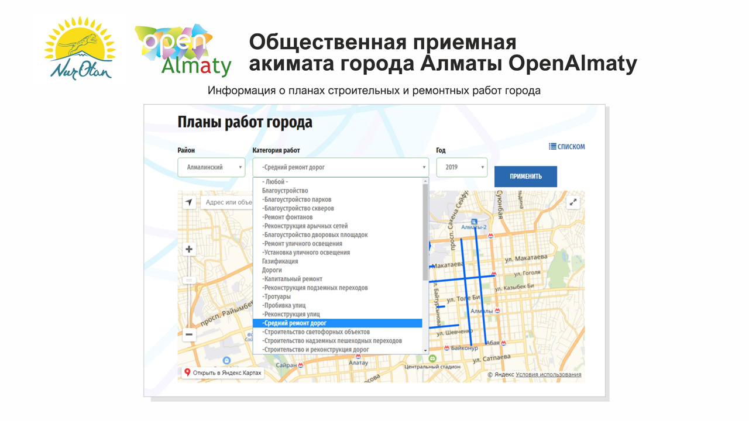Screen dimensions: 749x421
Task: Click the 'Центральный стадион' map label
Action: (x=432, y=367)
